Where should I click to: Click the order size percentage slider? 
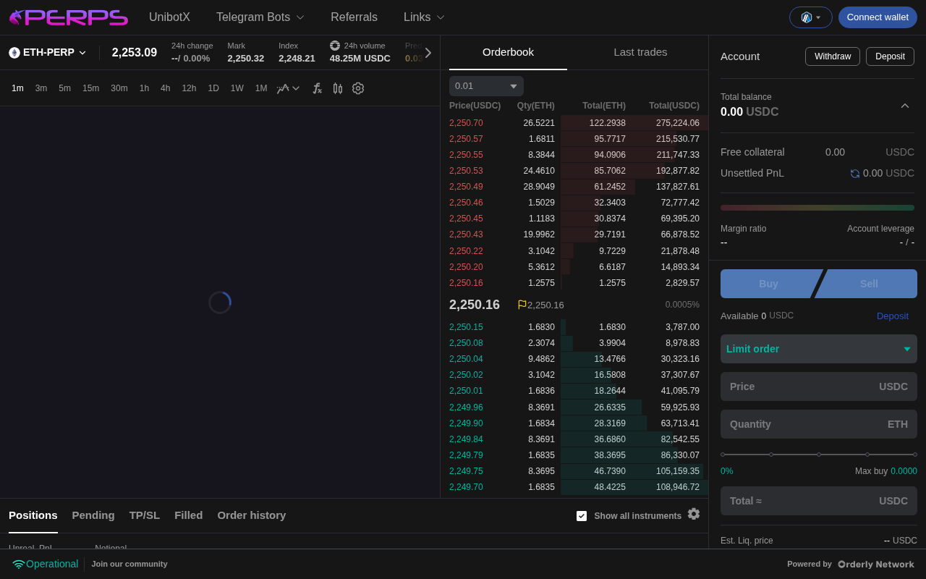click(x=819, y=455)
